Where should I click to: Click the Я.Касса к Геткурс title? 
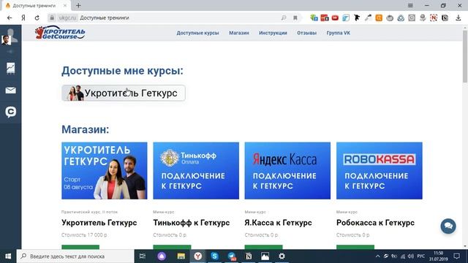coord(278,222)
